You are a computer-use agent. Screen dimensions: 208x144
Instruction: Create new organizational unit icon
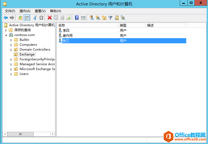click(x=104, y=18)
